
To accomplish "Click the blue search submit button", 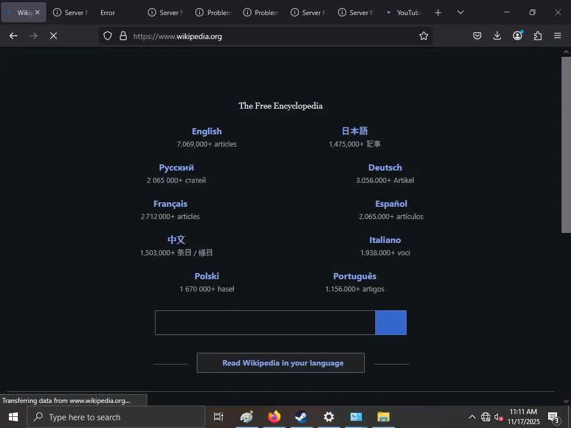I will (x=391, y=323).
